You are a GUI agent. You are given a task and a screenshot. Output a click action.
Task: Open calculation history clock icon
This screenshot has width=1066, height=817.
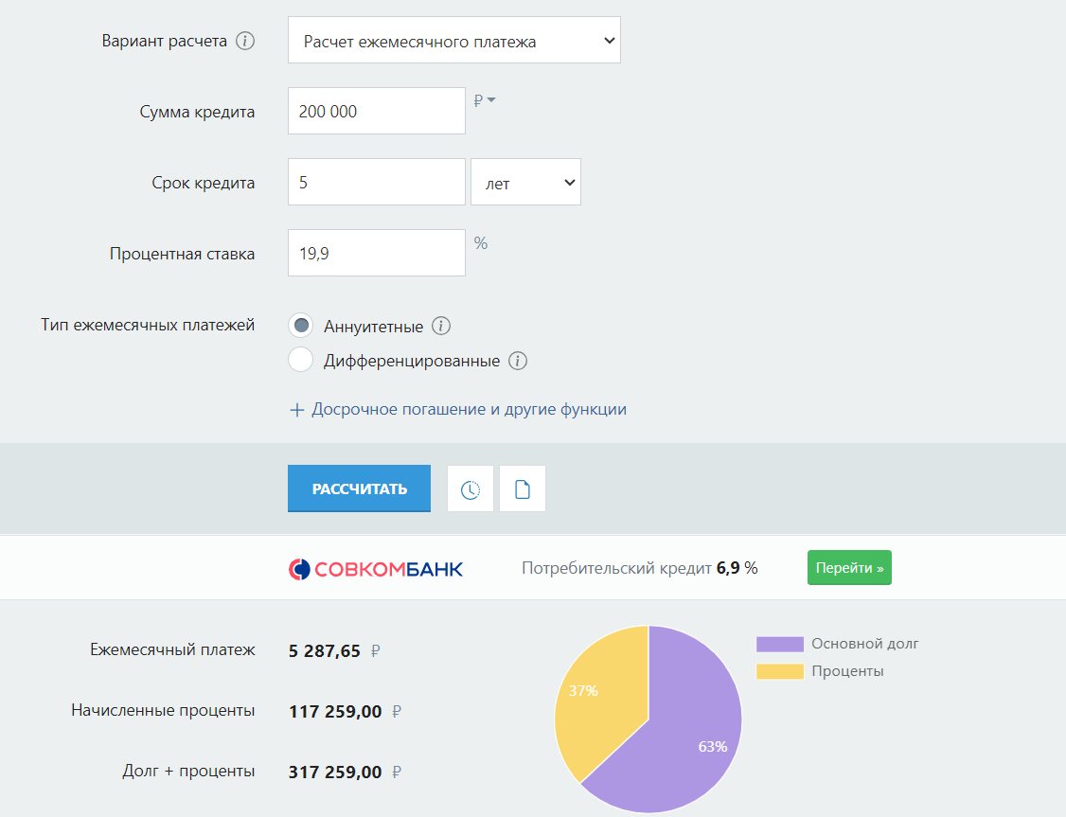click(x=471, y=488)
